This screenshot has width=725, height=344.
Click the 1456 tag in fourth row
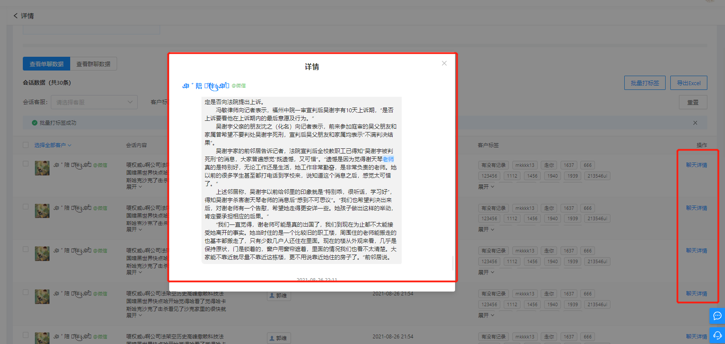pos(532,304)
